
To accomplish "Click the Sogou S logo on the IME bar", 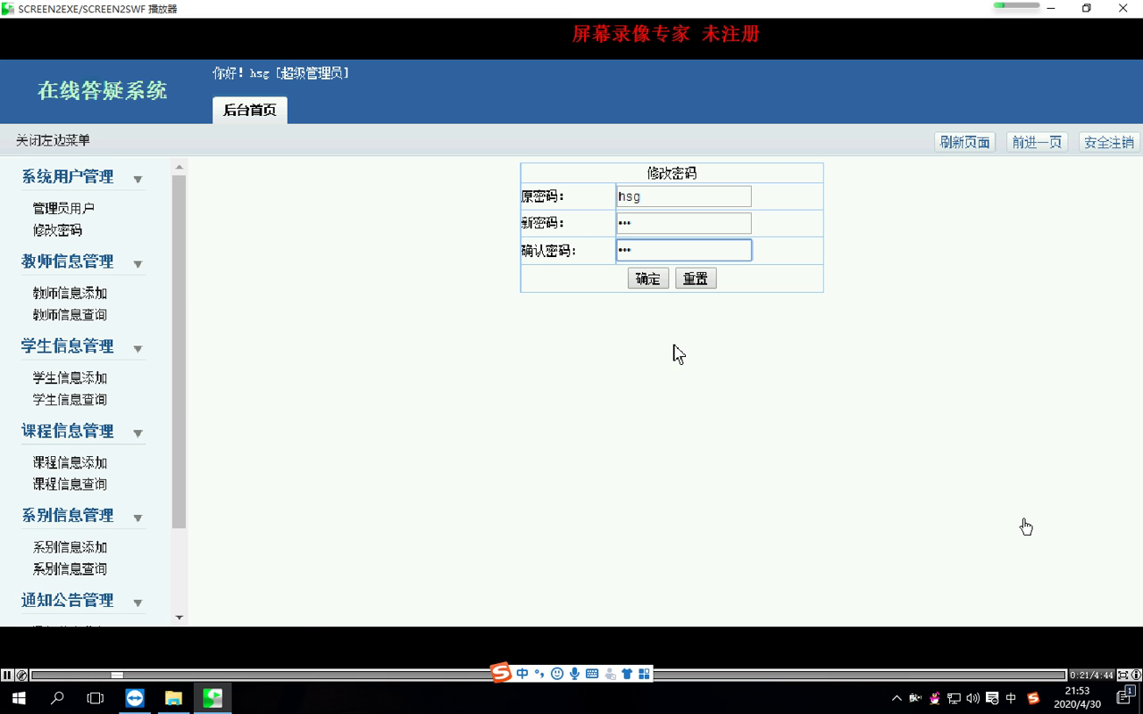I will pyautogui.click(x=501, y=673).
